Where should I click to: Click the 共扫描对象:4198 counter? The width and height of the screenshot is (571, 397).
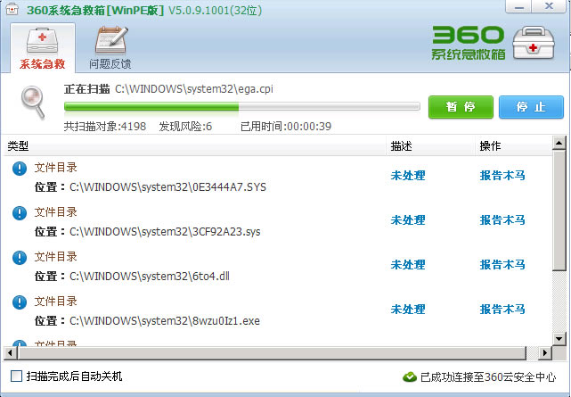pyautogui.click(x=105, y=127)
